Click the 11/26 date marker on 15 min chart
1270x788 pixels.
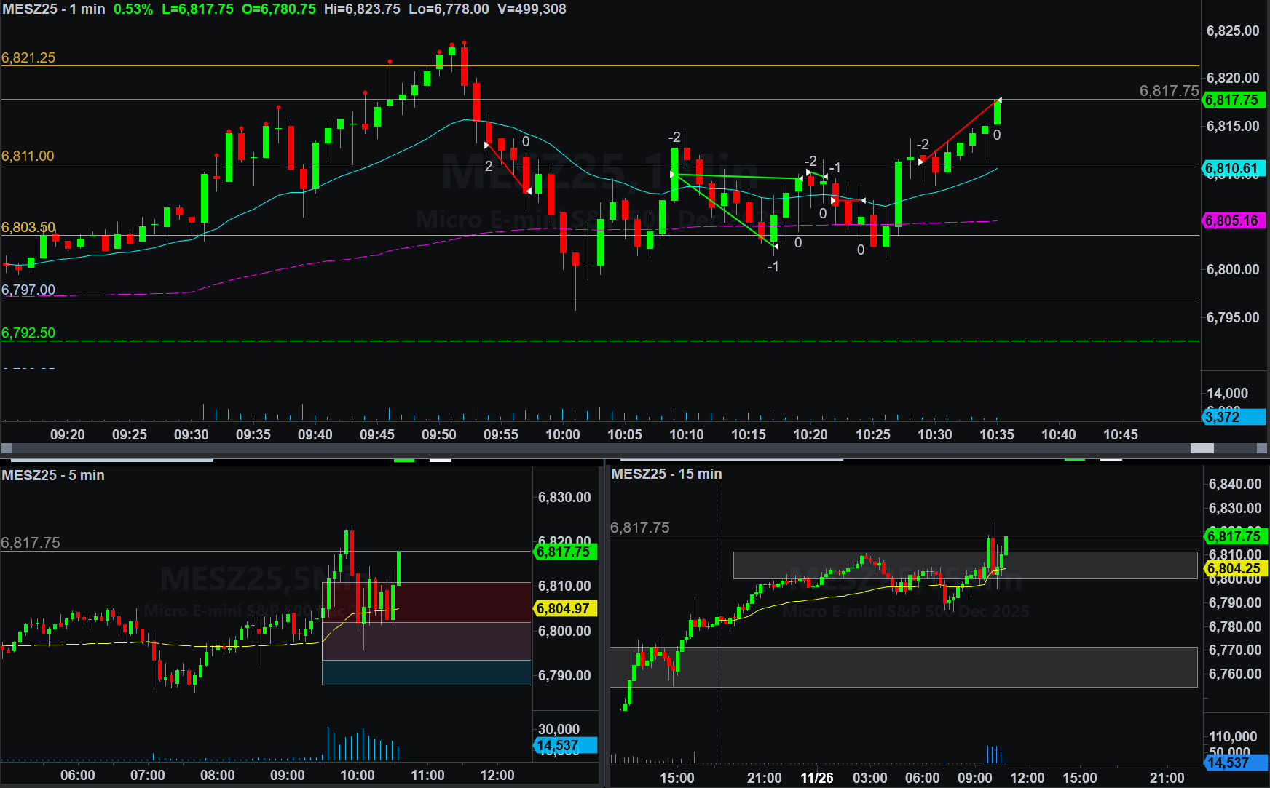[816, 778]
